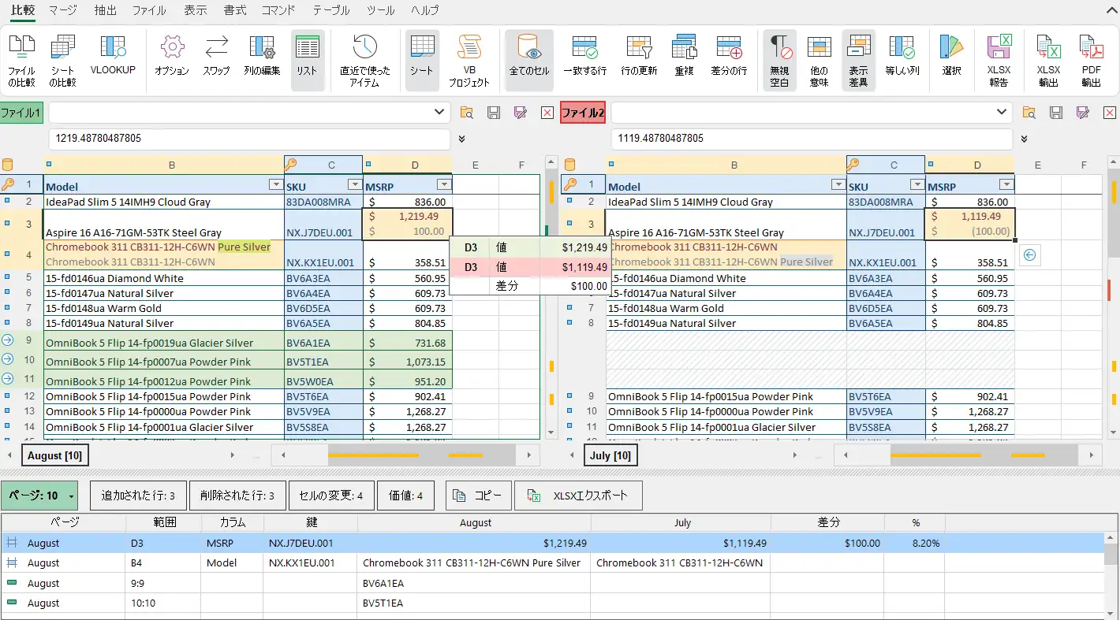This screenshot has width=1120, height=620.
Task: Browse for file 2 with folder icon
Action: click(1029, 113)
